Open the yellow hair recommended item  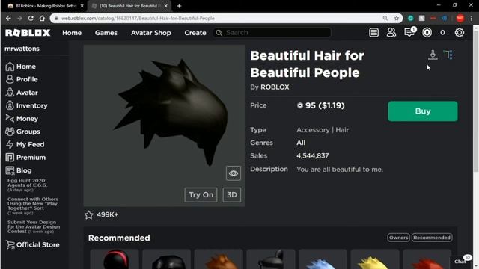tap(375, 259)
